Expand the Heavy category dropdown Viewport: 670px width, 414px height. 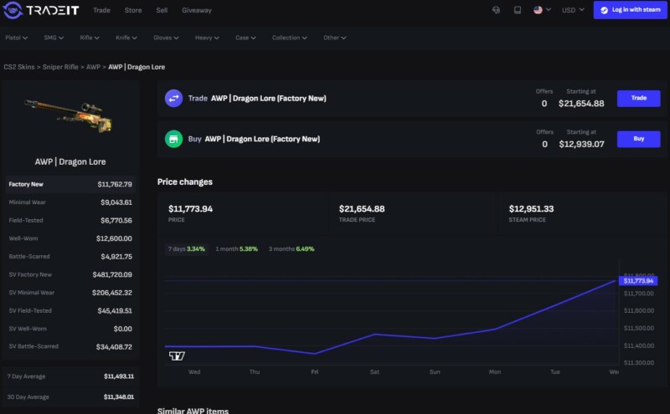point(207,38)
